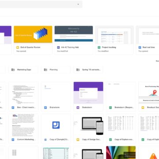Image resolution: width=159 pixels, height=159 pixels.
Task: Click the Sheets icon beside Brainstorm (Respon...
Action: tap(110, 107)
